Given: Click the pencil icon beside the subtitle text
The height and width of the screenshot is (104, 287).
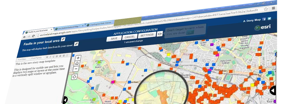Looking at the screenshot, I should pyautogui.click(x=76, y=44).
